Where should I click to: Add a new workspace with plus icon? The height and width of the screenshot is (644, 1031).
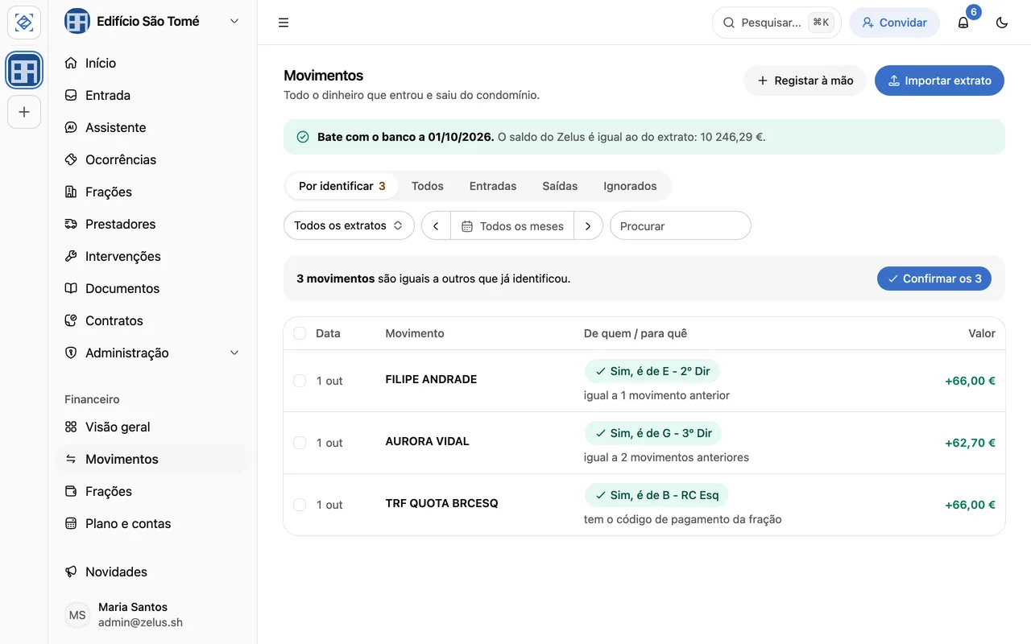(24, 112)
